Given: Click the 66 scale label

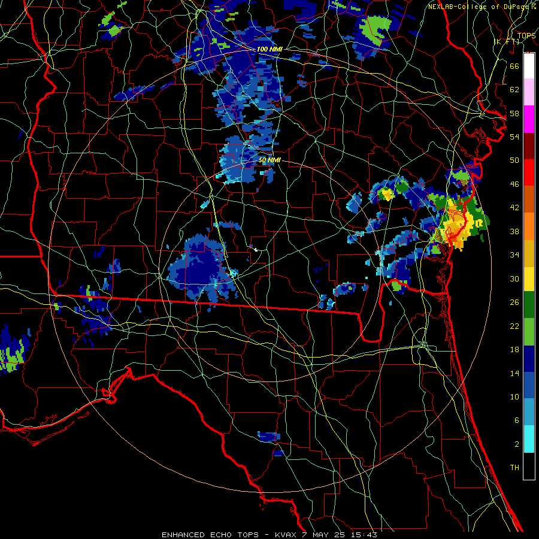Looking at the screenshot, I should click(514, 66).
